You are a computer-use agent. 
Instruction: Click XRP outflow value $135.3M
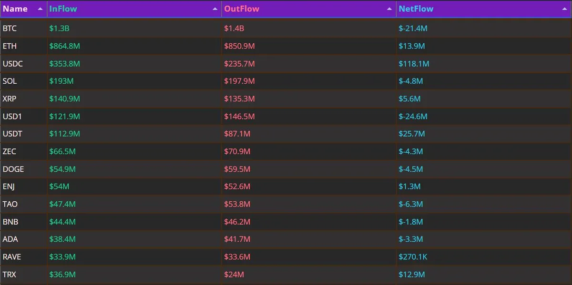[x=240, y=99]
